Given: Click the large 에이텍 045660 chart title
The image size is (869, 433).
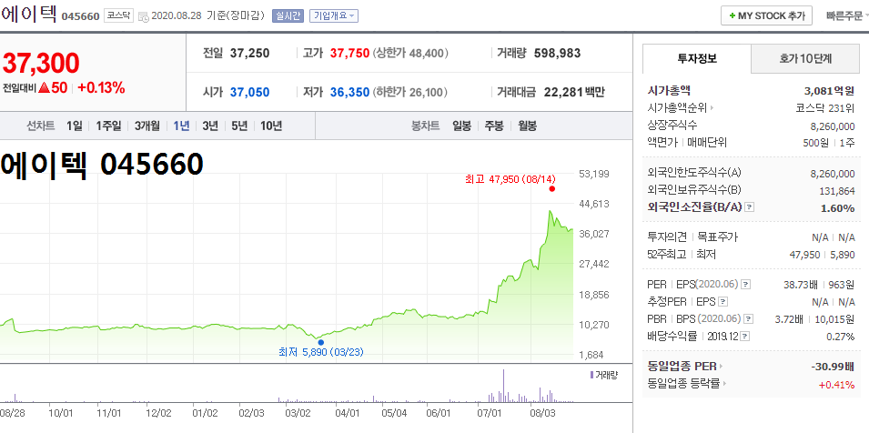Looking at the screenshot, I should [x=101, y=165].
